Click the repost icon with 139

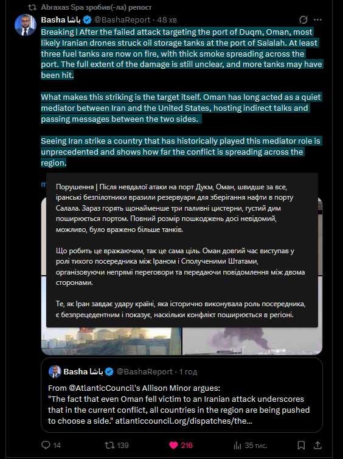[109, 445]
